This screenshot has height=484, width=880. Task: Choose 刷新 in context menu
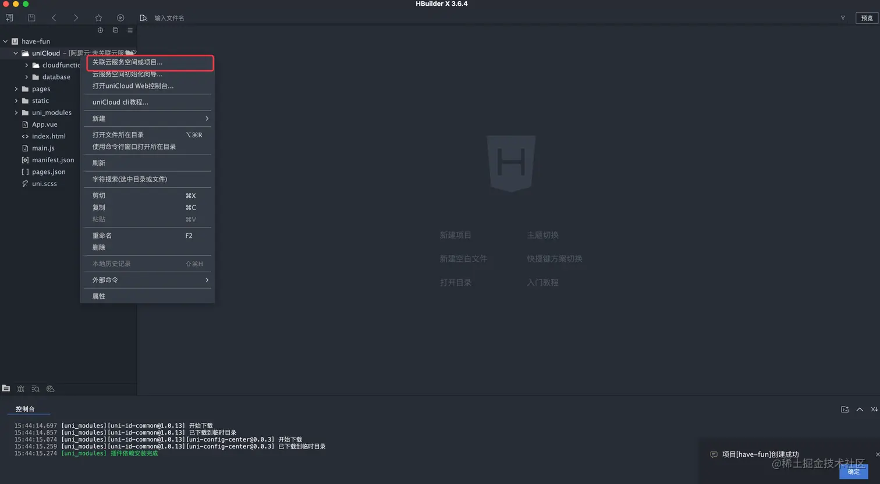147,163
